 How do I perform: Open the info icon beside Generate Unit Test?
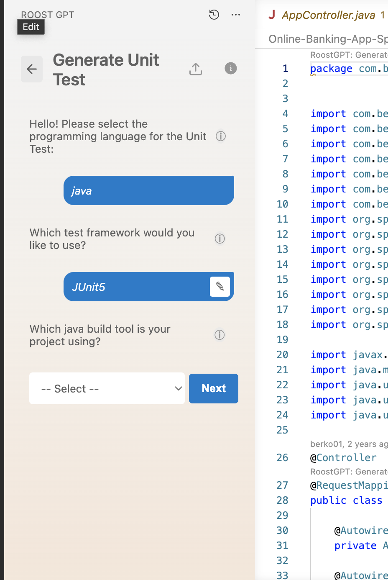[230, 69]
